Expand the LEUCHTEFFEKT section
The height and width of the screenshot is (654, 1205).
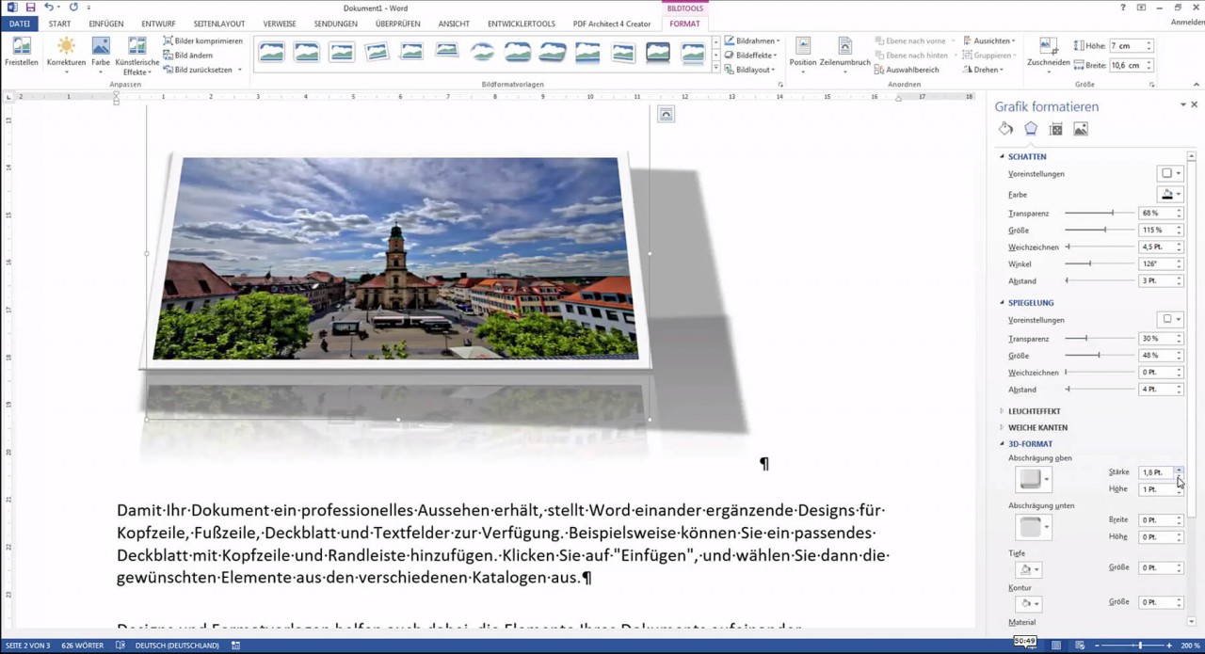[1036, 410]
